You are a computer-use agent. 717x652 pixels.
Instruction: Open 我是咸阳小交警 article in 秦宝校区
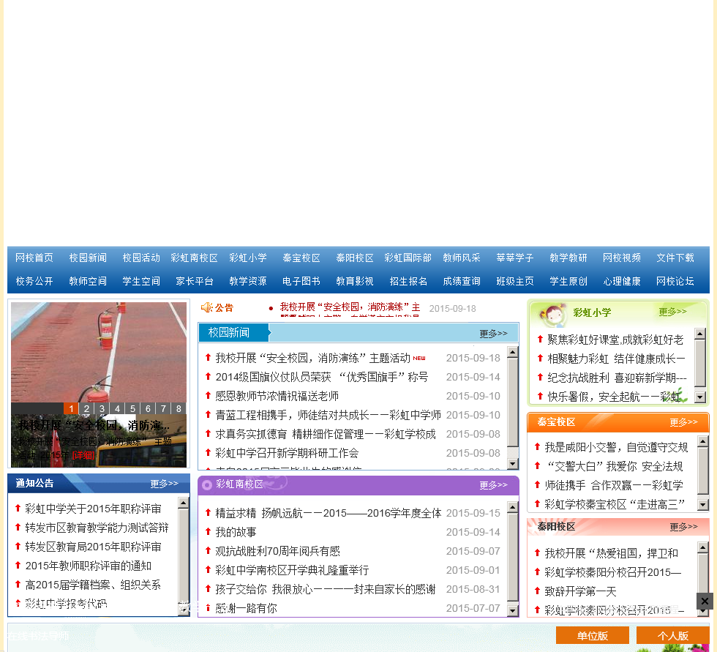point(616,447)
